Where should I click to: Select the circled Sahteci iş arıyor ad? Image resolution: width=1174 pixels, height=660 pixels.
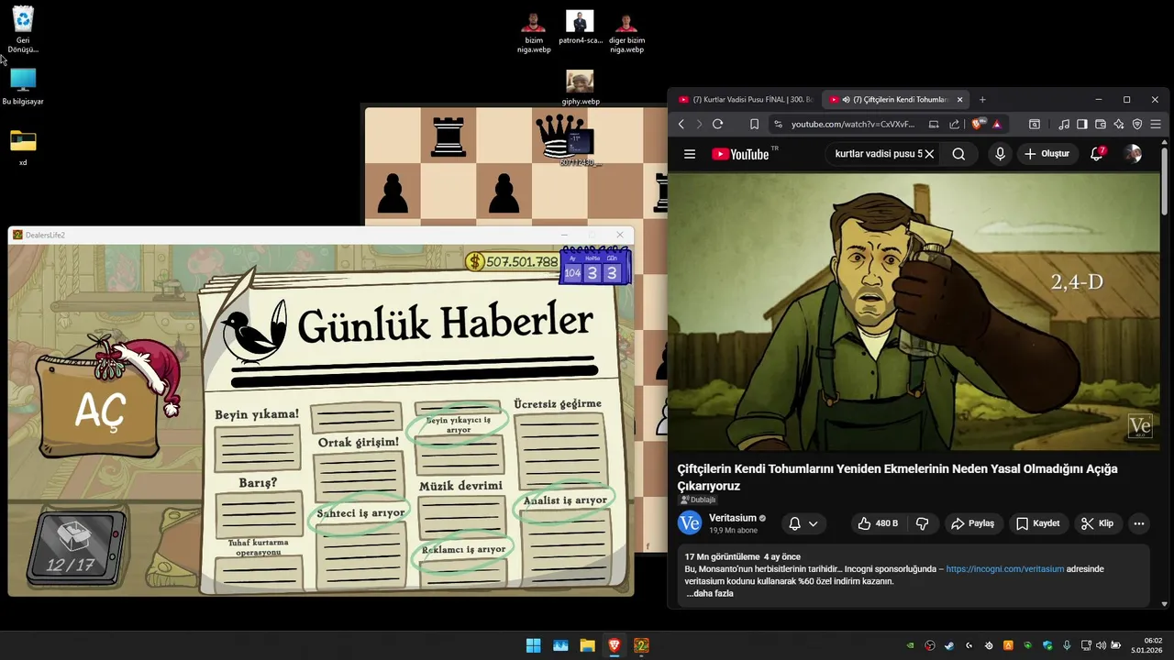tap(360, 513)
